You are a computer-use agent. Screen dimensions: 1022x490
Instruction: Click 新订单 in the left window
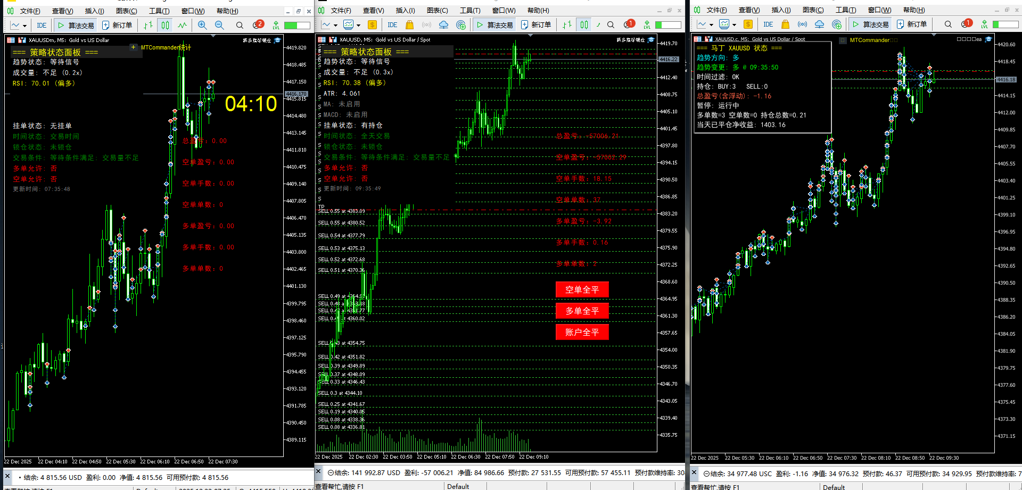[x=117, y=25]
